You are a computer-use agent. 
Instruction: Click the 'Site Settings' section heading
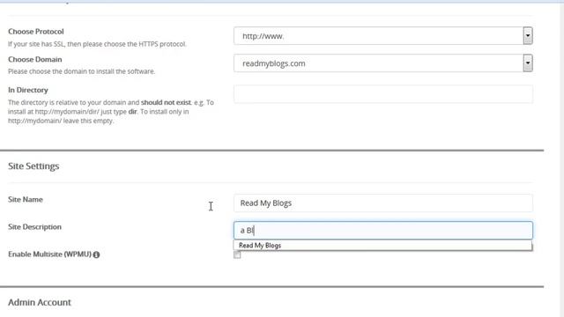pos(33,166)
